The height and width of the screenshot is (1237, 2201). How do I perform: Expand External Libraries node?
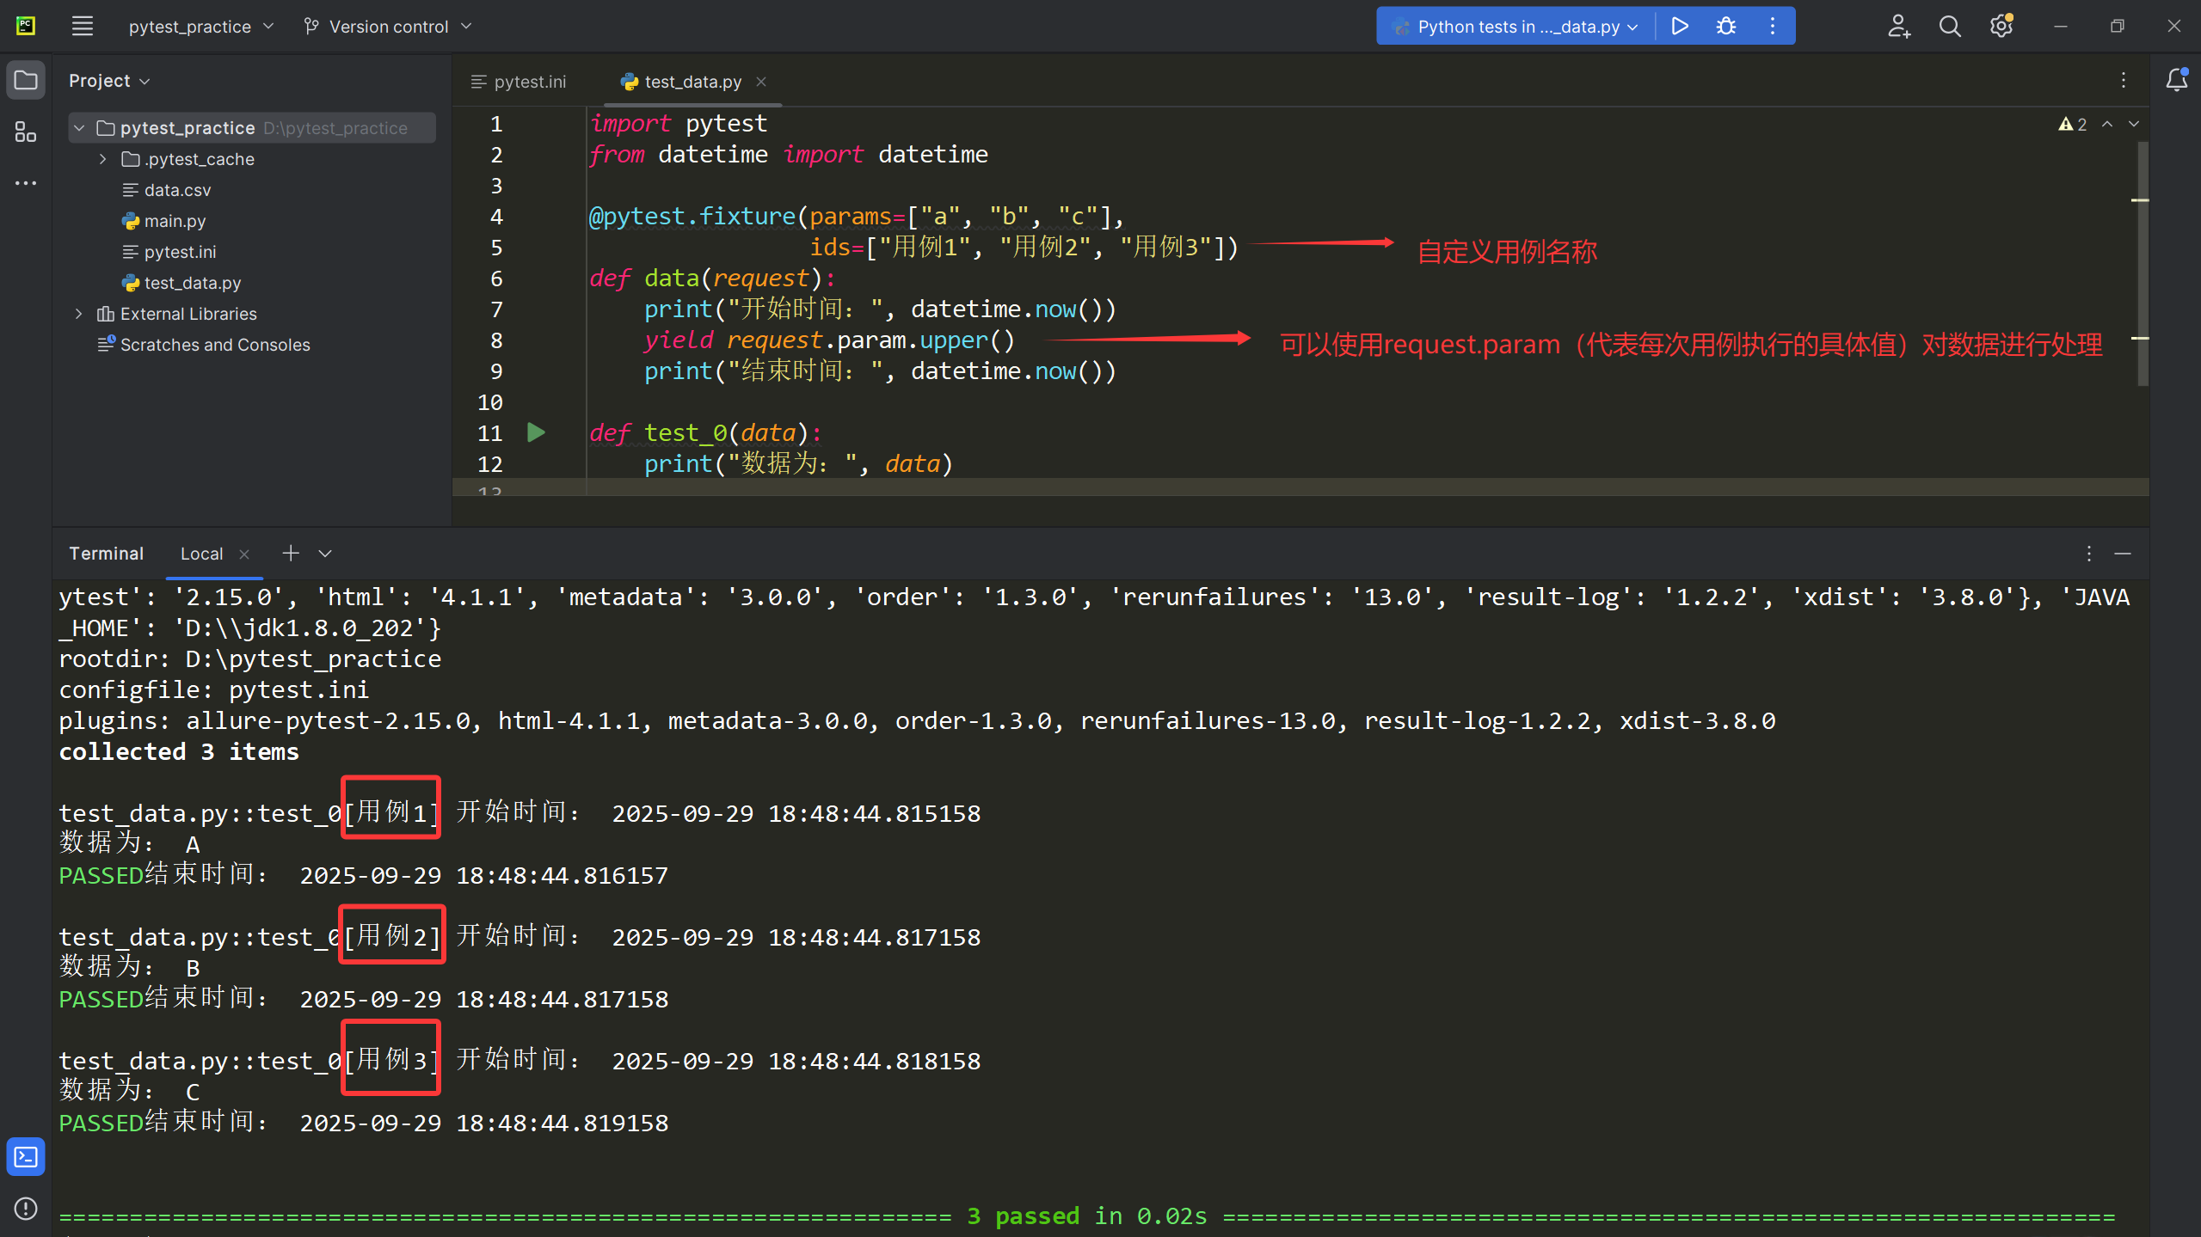pyautogui.click(x=79, y=314)
